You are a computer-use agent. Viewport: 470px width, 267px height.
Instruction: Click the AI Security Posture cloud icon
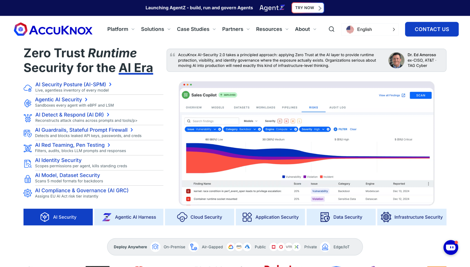pyautogui.click(x=28, y=88)
